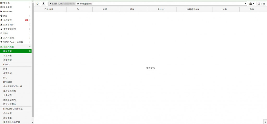Click the red notification badge on 系統管理

pyautogui.click(x=27, y=20)
